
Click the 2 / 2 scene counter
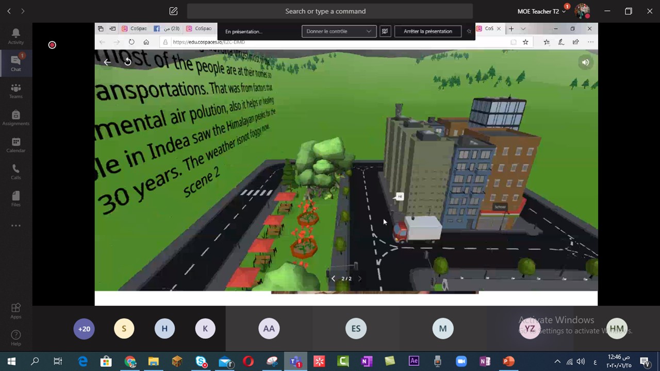[x=346, y=278]
